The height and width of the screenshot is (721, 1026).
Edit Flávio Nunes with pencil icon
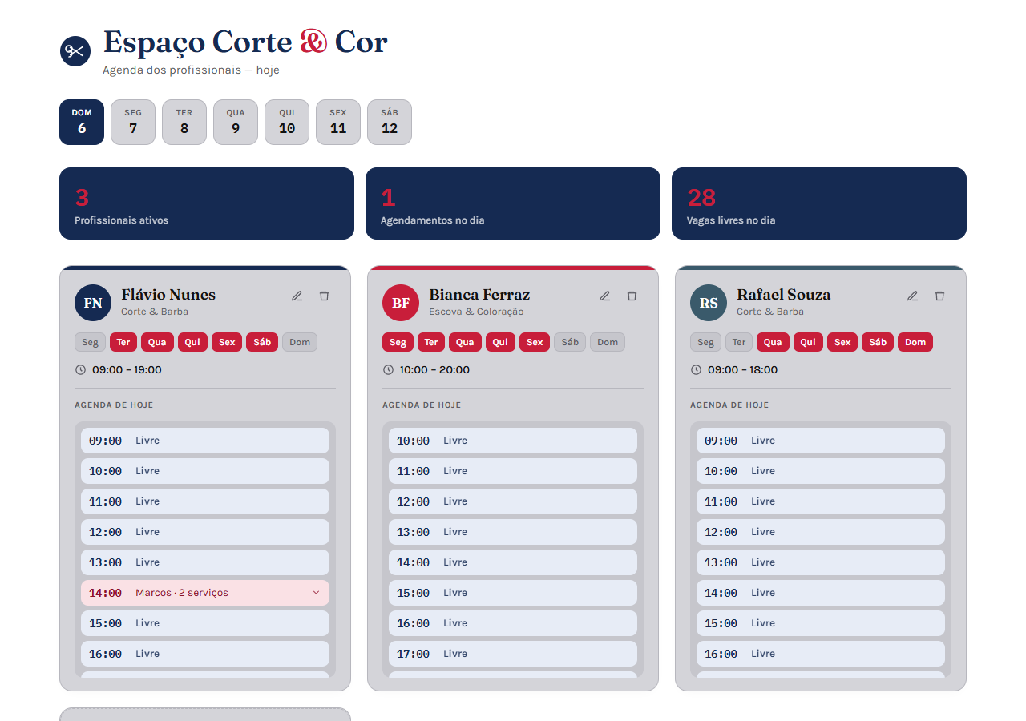tap(297, 296)
